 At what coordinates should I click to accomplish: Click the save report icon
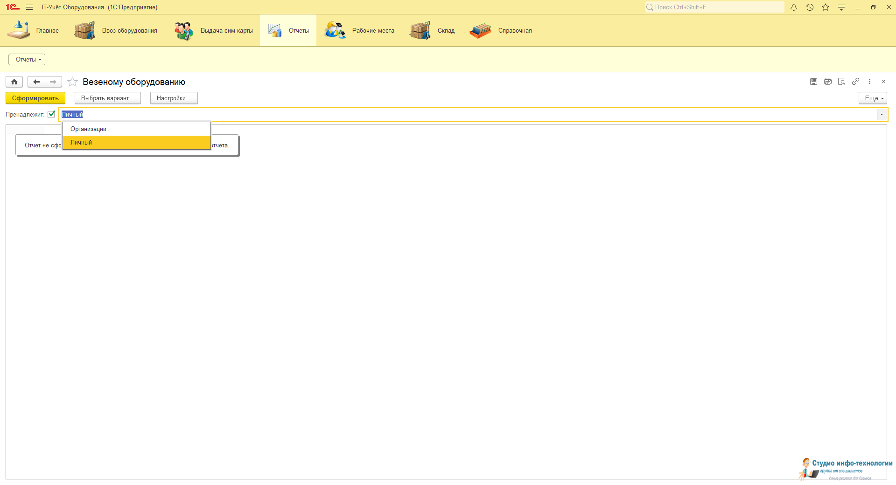point(813,82)
